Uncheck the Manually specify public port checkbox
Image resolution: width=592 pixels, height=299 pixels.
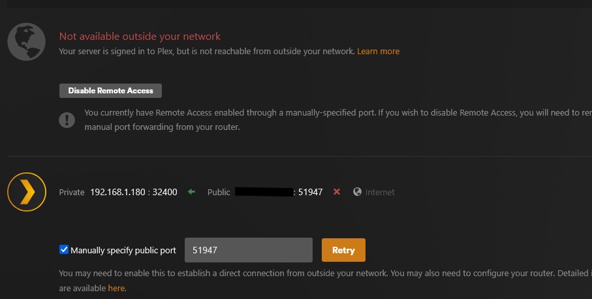64,249
